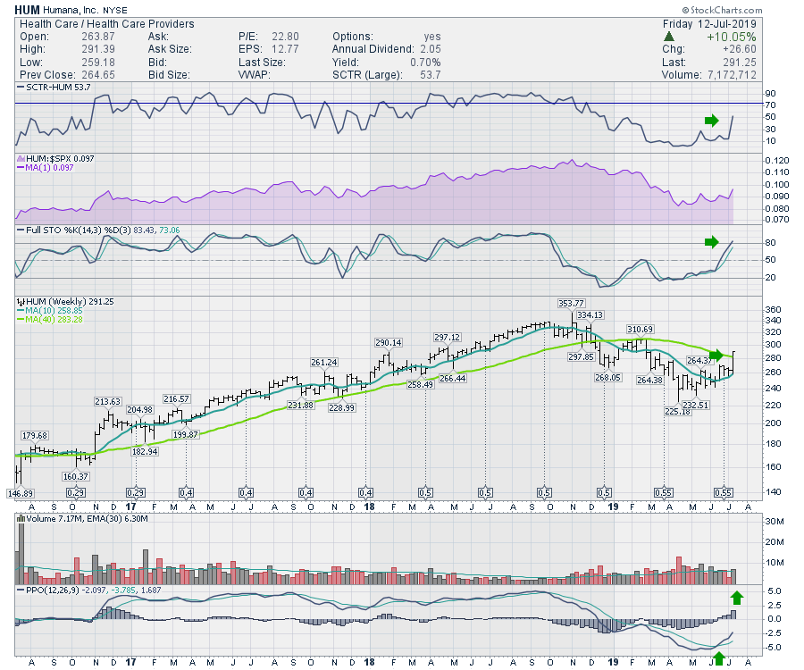This screenshot has height=670, width=804.
Task: Click the 232.51 price label
Action: tap(695, 405)
